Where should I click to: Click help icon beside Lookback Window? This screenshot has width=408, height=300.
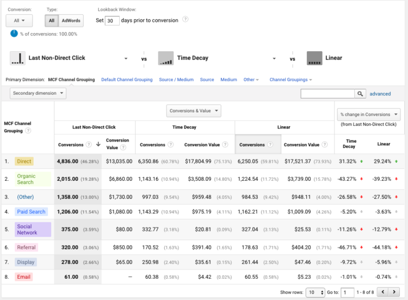pyautogui.click(x=186, y=20)
